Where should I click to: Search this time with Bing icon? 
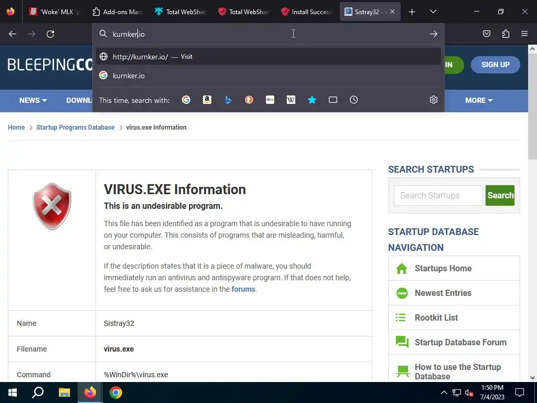[228, 100]
